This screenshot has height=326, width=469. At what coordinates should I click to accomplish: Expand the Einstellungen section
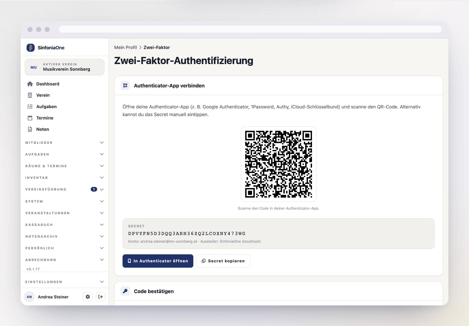pyautogui.click(x=65, y=282)
